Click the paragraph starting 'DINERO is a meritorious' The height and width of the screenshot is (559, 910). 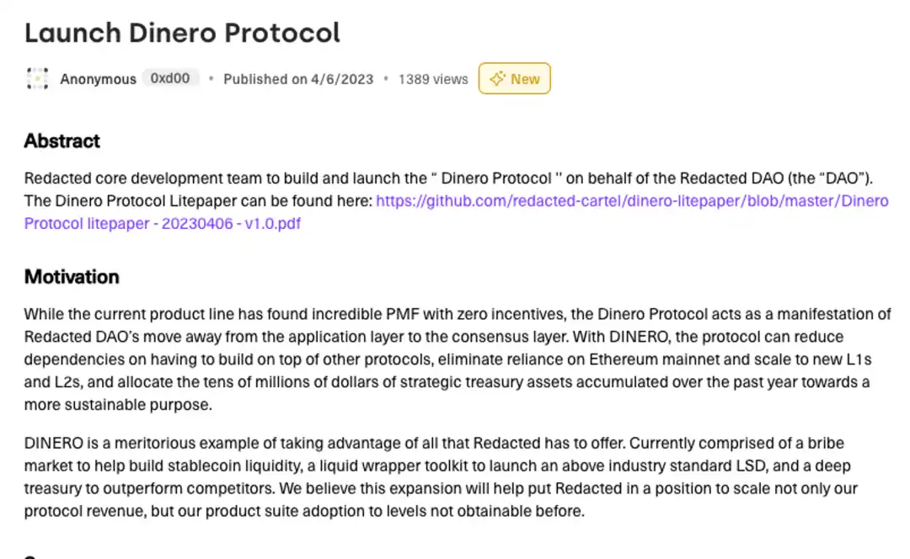click(x=441, y=476)
